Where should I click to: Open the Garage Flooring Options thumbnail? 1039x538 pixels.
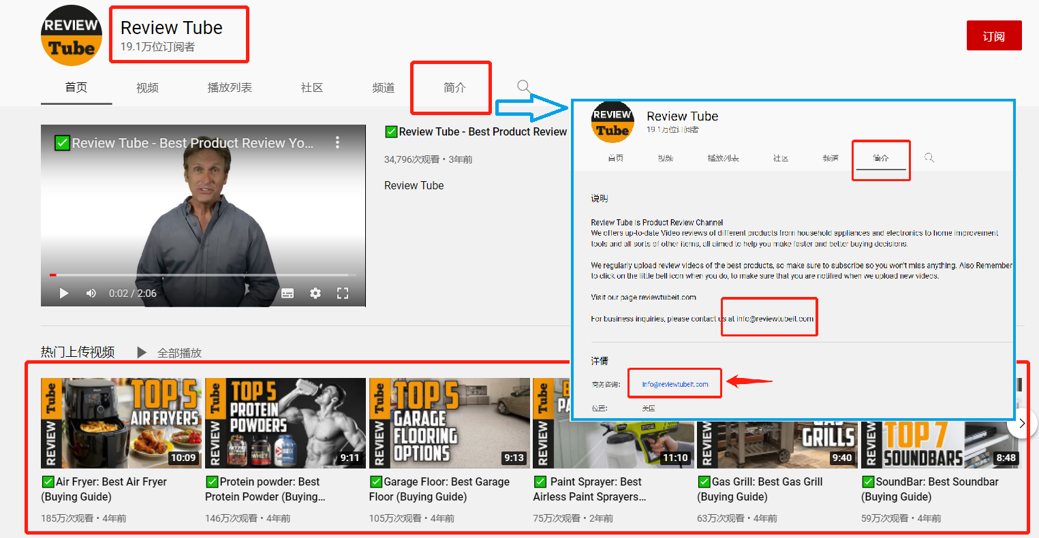[x=450, y=423]
